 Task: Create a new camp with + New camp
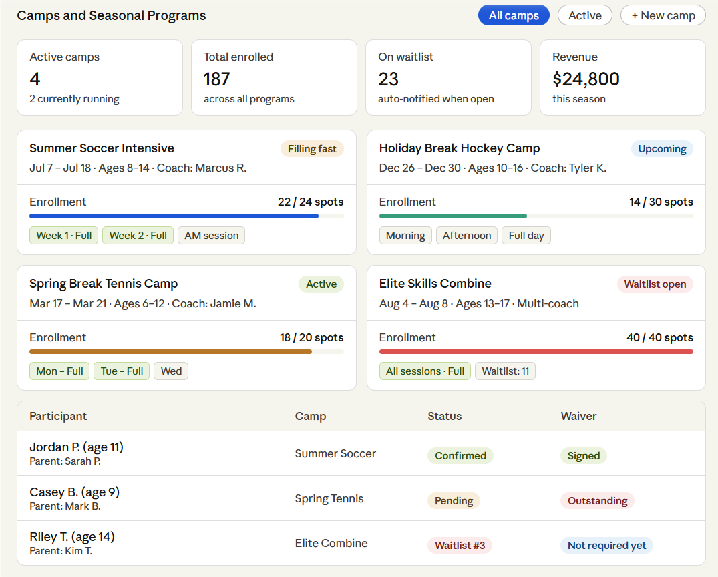663,15
